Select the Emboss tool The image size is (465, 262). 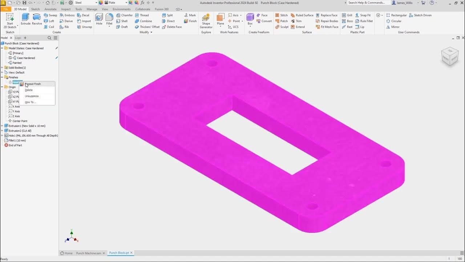click(x=67, y=15)
